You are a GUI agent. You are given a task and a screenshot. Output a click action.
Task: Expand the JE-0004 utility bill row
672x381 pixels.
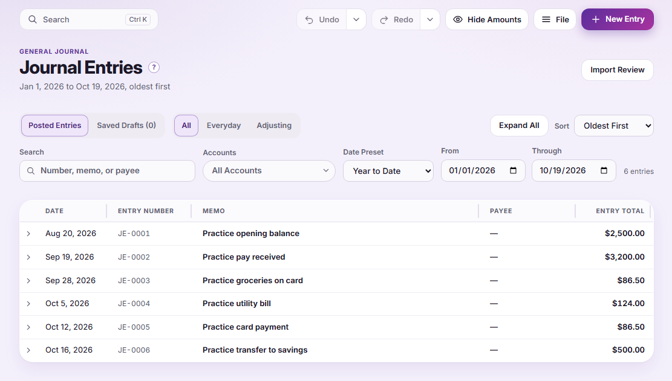click(28, 304)
